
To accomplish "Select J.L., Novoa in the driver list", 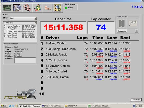I will click(20, 30).
